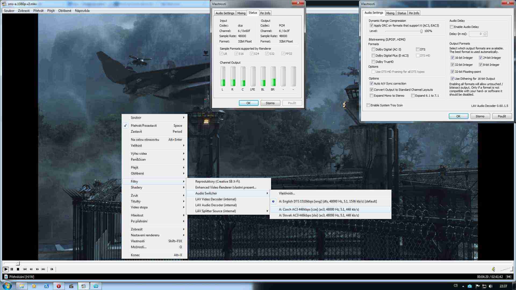
Task: Click the DRC level slider handle
Action: (421, 31)
